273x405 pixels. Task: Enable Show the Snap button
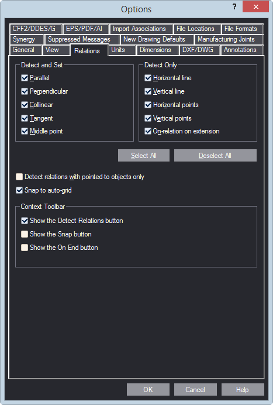point(25,234)
